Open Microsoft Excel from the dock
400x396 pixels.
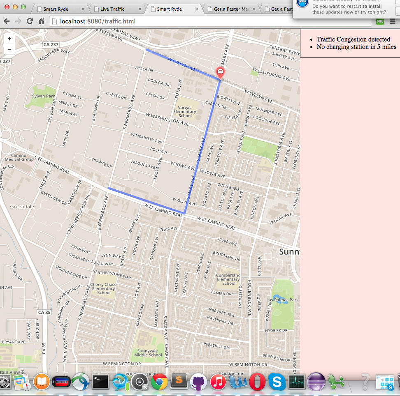pos(336,382)
